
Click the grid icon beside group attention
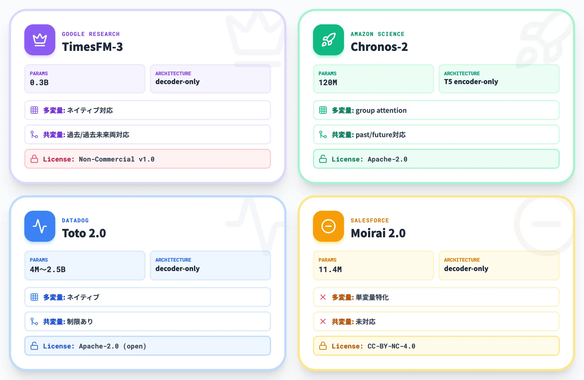coord(323,110)
